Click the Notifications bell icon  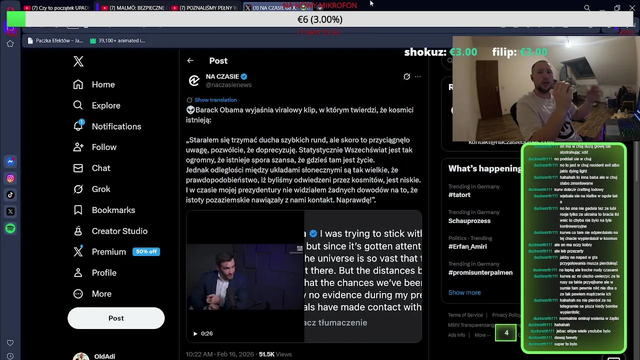78,126
